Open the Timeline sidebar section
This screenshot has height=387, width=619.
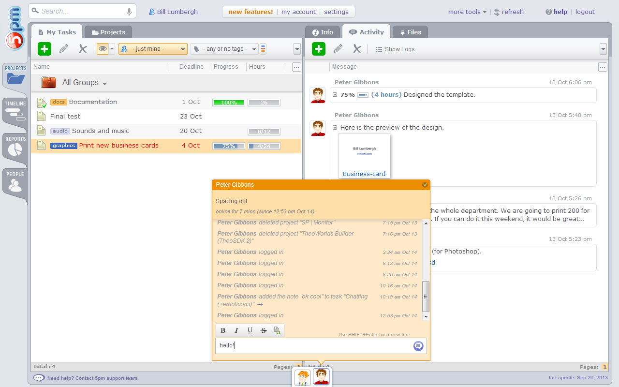pos(15,111)
